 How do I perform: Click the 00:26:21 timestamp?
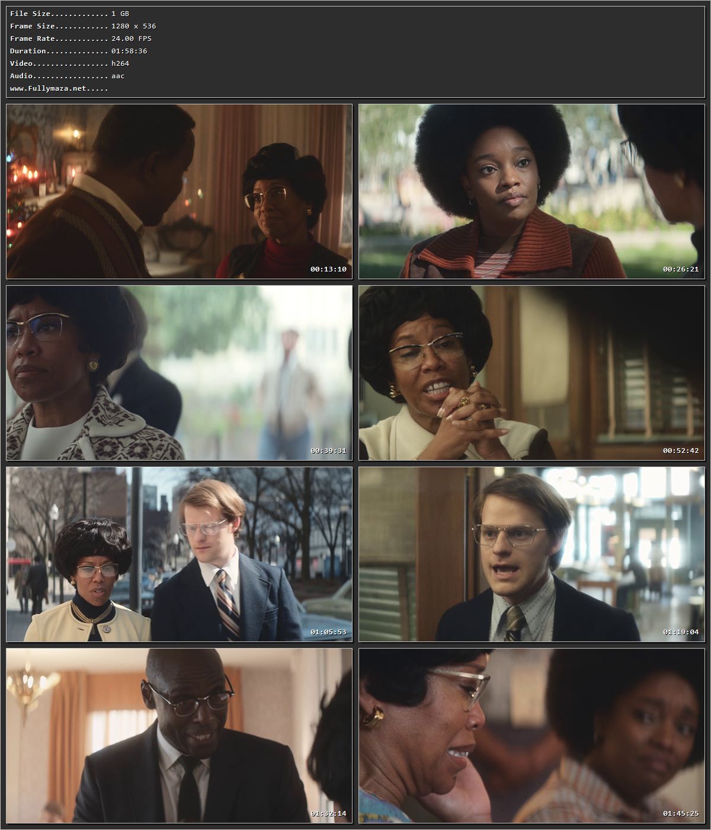(x=681, y=269)
